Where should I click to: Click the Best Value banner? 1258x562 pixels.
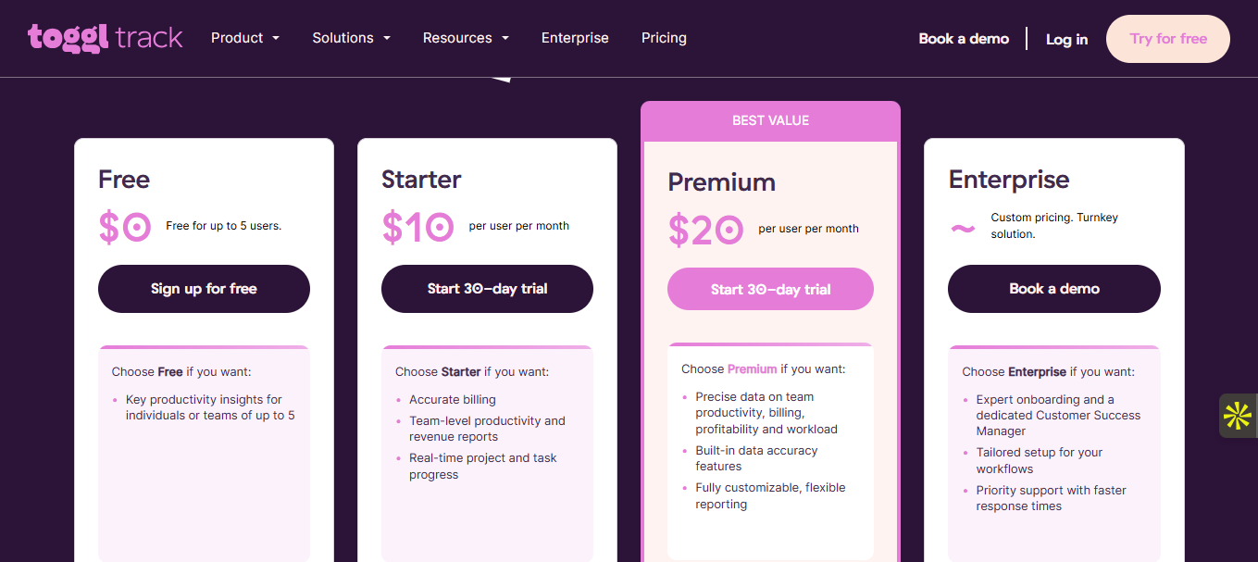(770, 120)
